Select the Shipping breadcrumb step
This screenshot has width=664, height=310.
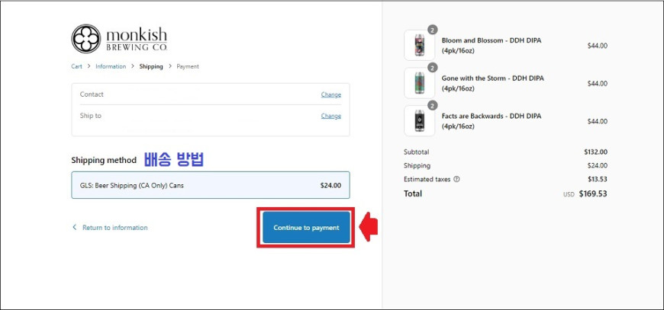coord(151,66)
